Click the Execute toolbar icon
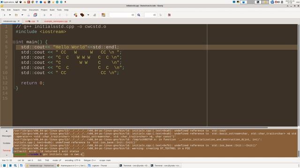The image size is (300, 168). [95, 15]
